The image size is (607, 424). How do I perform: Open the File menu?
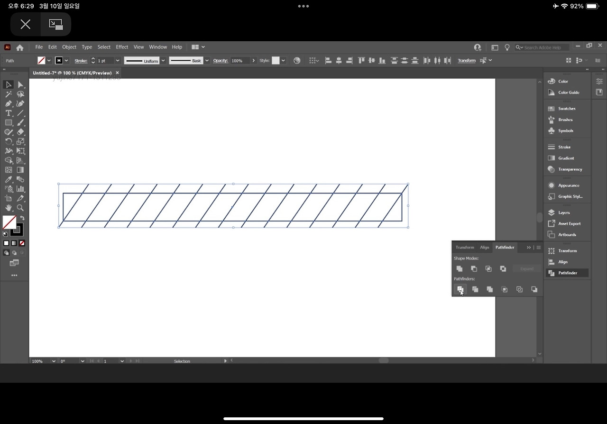(x=39, y=47)
